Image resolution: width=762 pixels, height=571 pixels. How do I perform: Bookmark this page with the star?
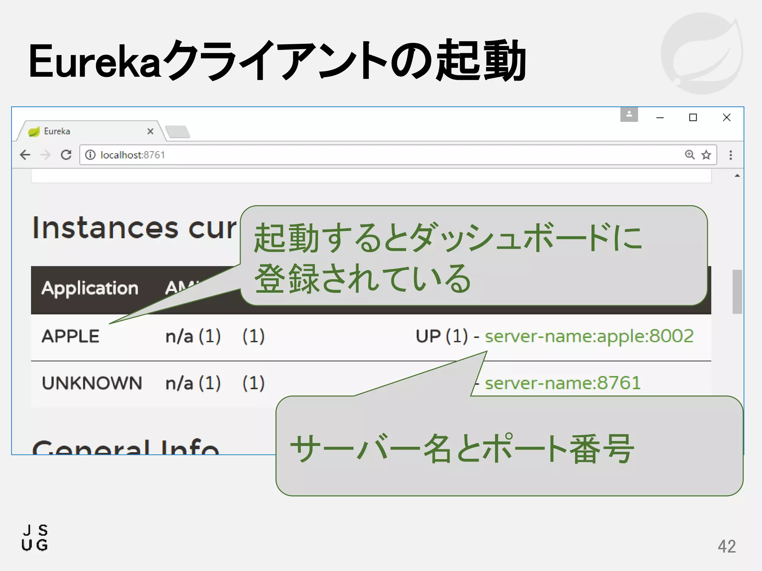pyautogui.click(x=706, y=155)
